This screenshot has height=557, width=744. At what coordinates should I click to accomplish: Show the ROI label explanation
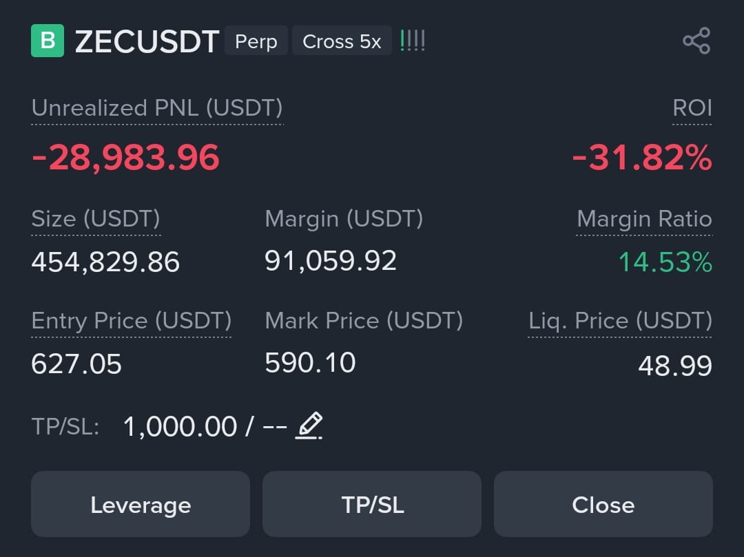point(692,109)
